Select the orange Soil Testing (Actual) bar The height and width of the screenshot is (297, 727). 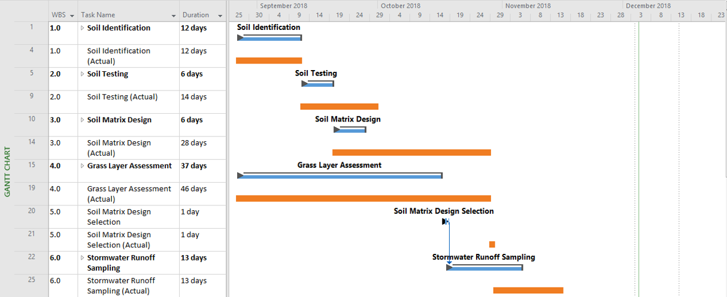click(x=339, y=107)
